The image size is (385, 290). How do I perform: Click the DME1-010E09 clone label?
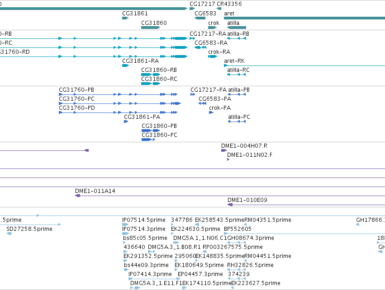coord(247,200)
